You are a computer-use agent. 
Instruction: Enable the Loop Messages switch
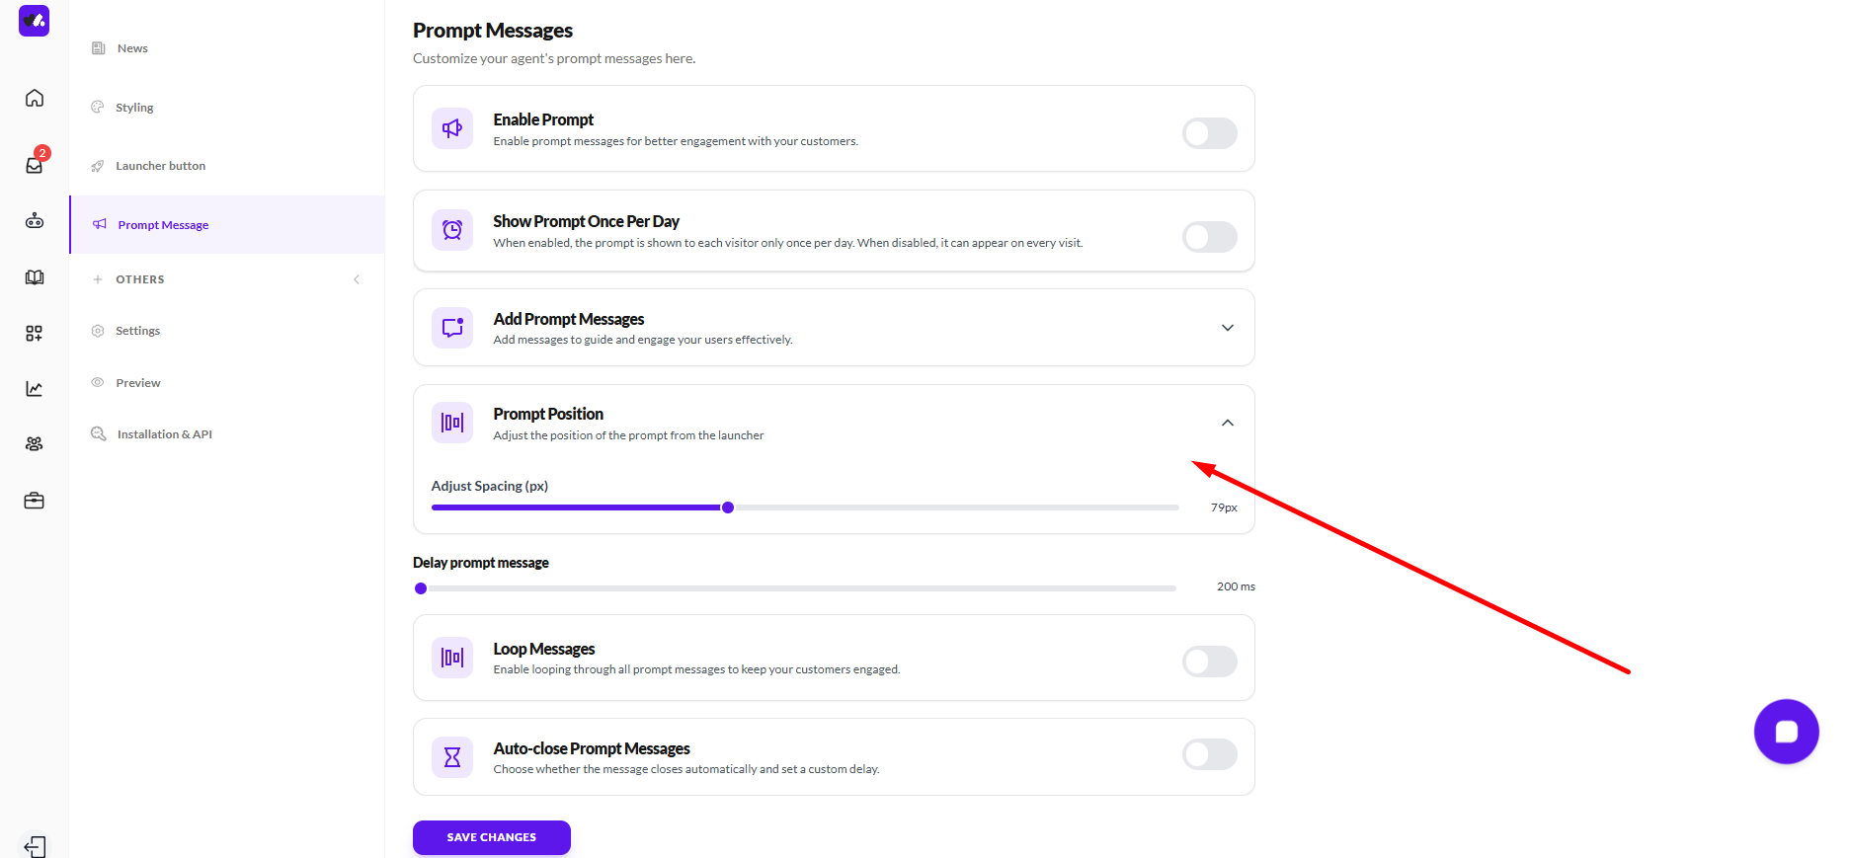click(x=1209, y=662)
